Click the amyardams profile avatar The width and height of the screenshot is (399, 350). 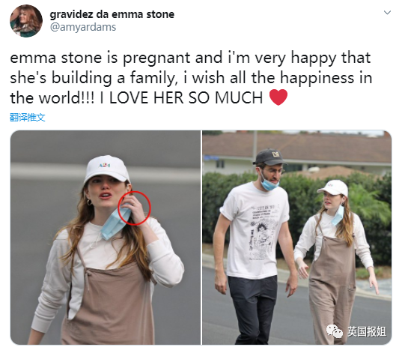[26, 21]
